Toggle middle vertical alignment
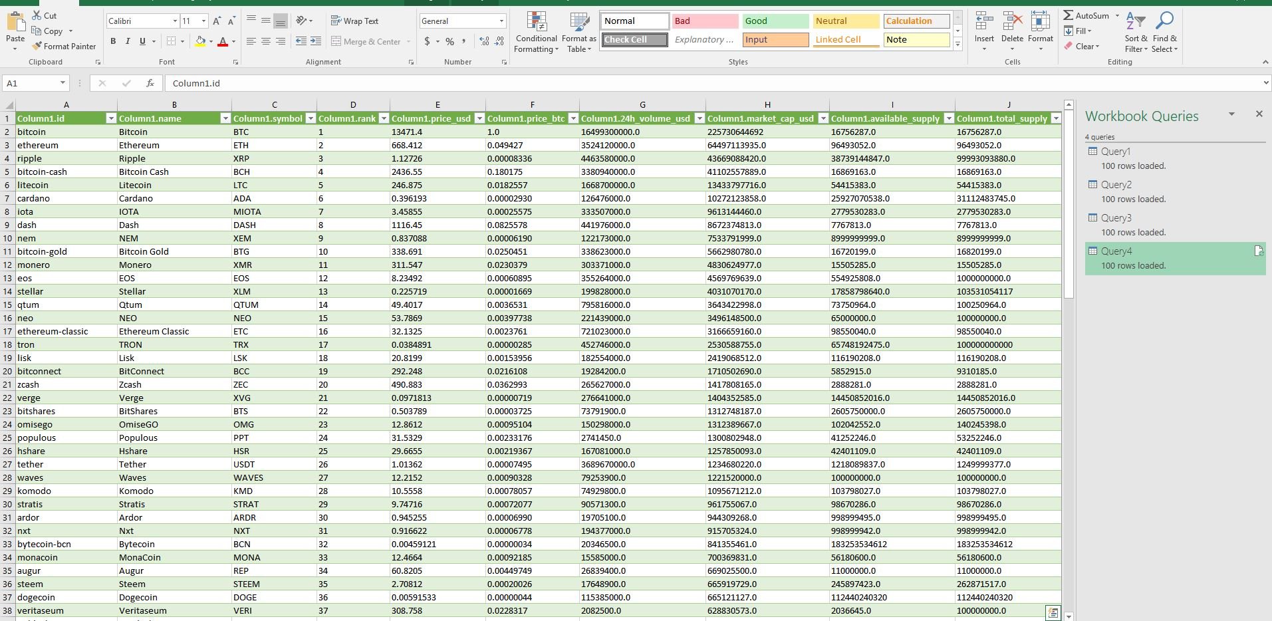1272x621 pixels. [266, 21]
